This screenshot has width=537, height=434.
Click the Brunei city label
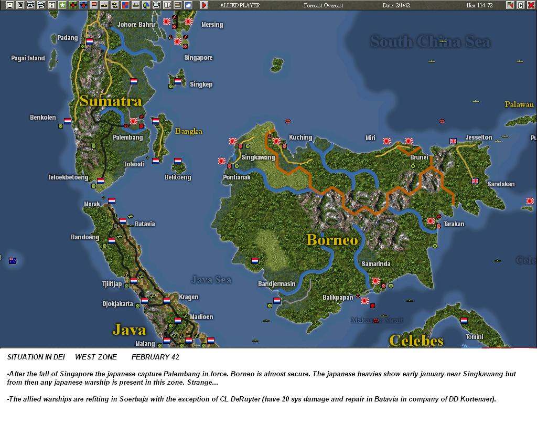[419, 157]
